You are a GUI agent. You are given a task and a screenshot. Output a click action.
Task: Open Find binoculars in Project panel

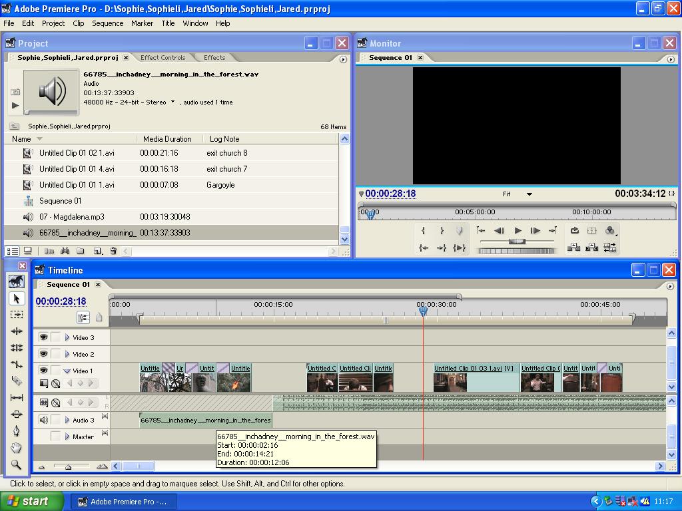coord(65,251)
